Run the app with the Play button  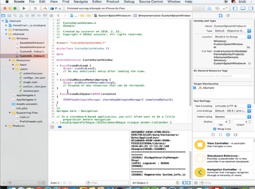(x=24, y=9)
